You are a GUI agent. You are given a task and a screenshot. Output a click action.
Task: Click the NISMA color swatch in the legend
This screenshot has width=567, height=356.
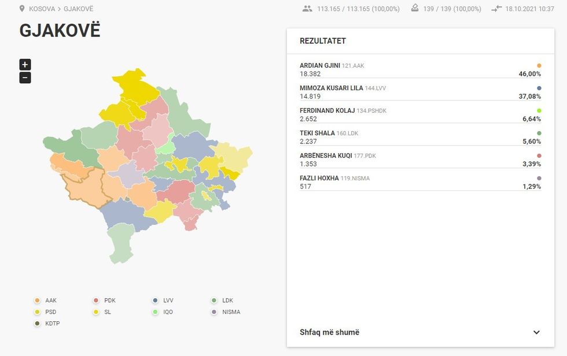[213, 311]
